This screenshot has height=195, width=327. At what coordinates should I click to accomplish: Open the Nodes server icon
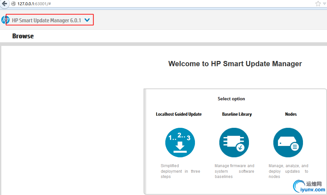pyautogui.click(x=288, y=143)
